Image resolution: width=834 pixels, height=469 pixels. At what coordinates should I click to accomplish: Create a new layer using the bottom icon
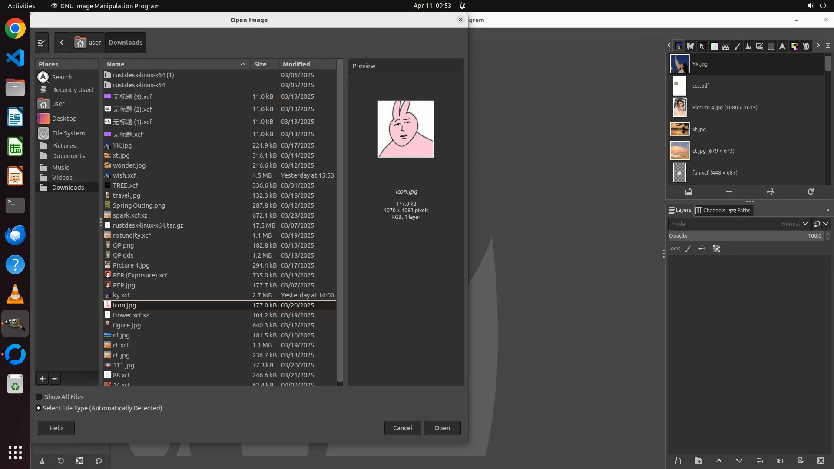coord(678,461)
